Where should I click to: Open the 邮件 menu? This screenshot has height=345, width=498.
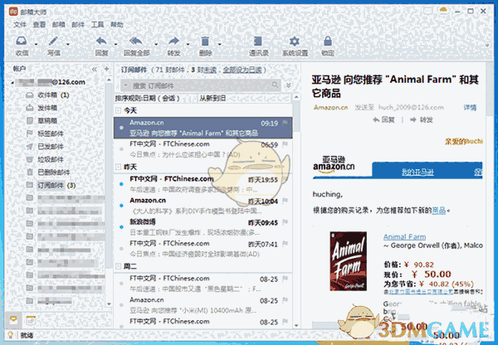(78, 24)
